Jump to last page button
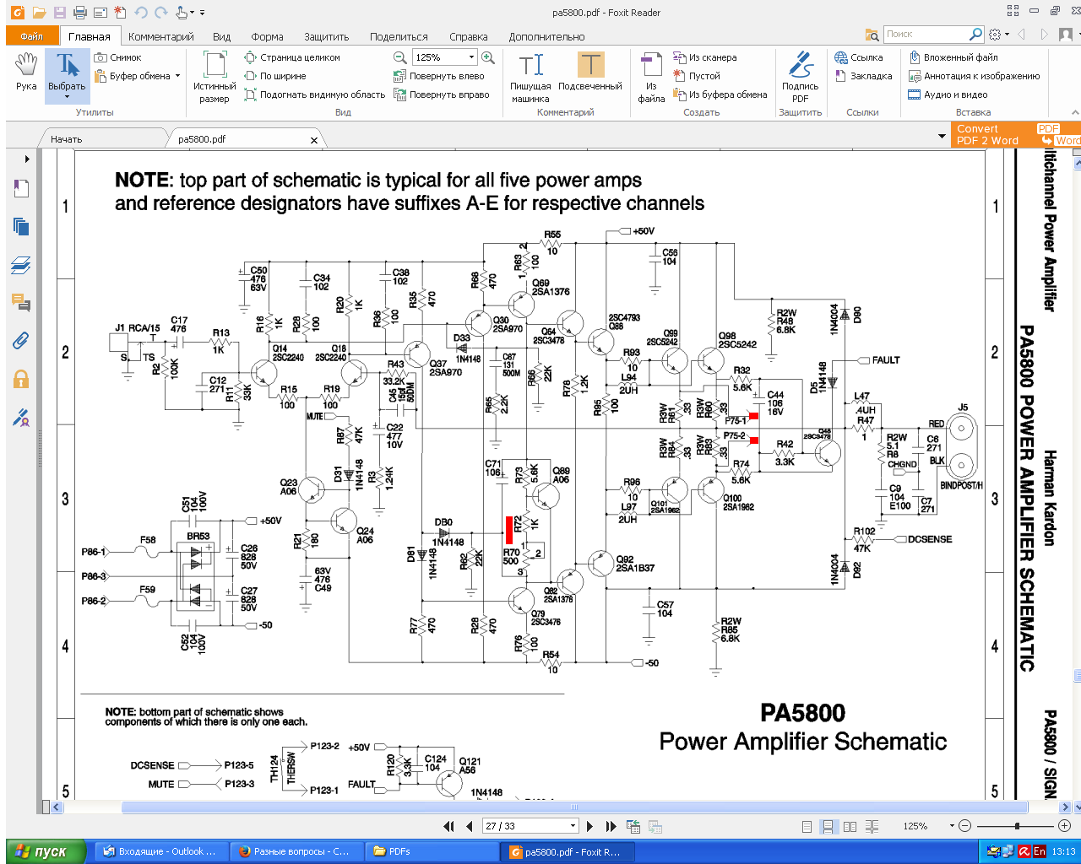 point(611,826)
